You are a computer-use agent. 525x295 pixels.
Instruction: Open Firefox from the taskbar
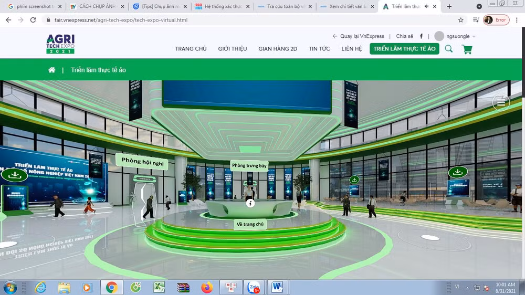pos(207,288)
